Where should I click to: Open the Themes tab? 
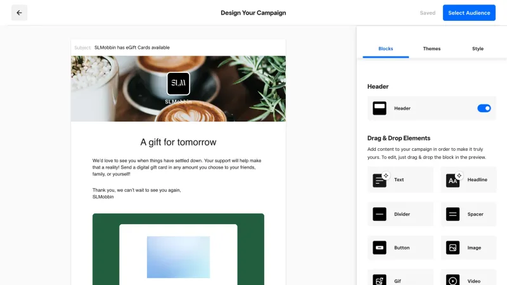pyautogui.click(x=432, y=49)
